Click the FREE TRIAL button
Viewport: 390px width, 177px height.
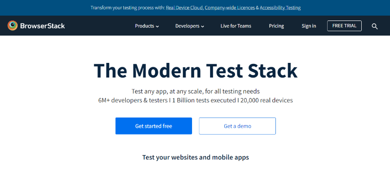[344, 26]
